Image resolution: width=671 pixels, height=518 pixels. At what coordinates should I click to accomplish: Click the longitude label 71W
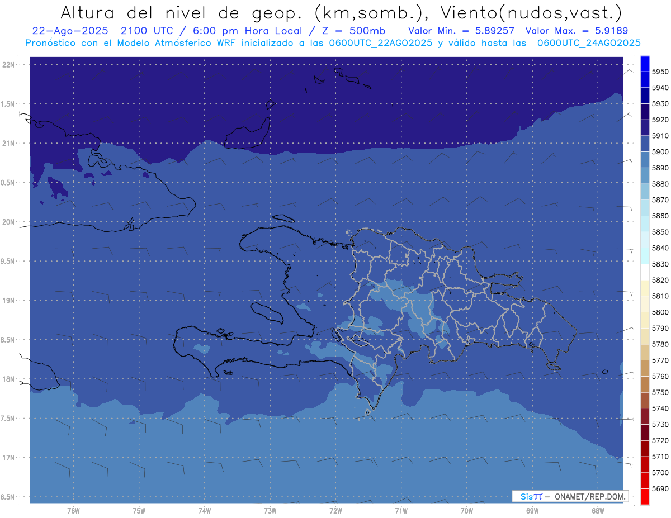(401, 510)
